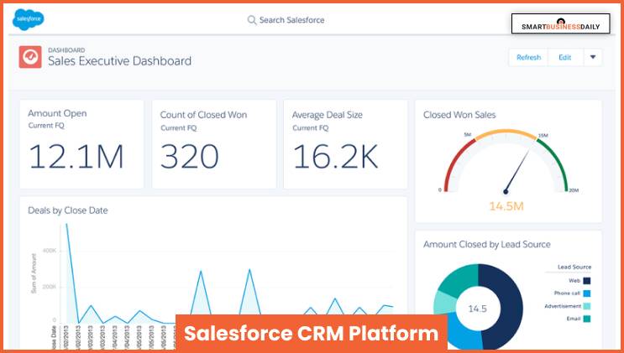624x353 pixels.
Task: Click the Email legend swatch
Action: pyautogui.click(x=586, y=319)
